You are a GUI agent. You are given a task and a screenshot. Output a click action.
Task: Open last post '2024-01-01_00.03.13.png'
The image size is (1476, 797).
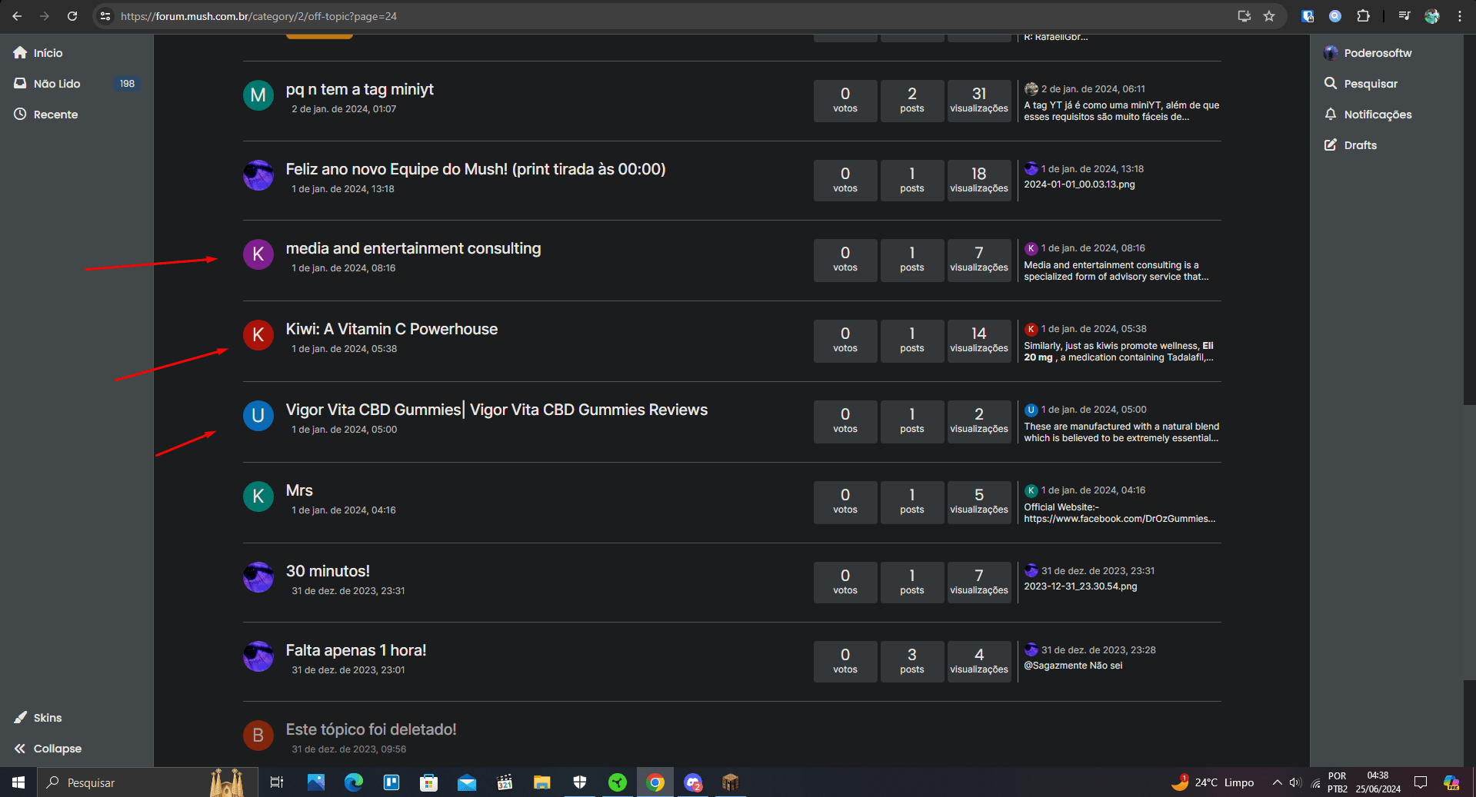[1079, 184]
